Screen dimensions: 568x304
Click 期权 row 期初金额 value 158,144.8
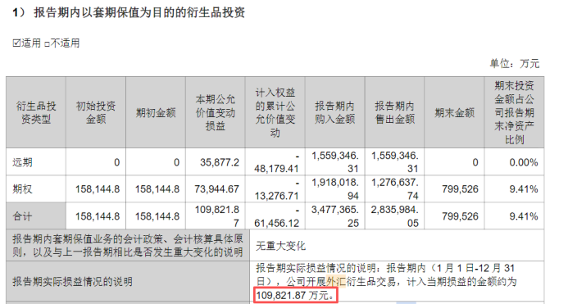pos(157,189)
